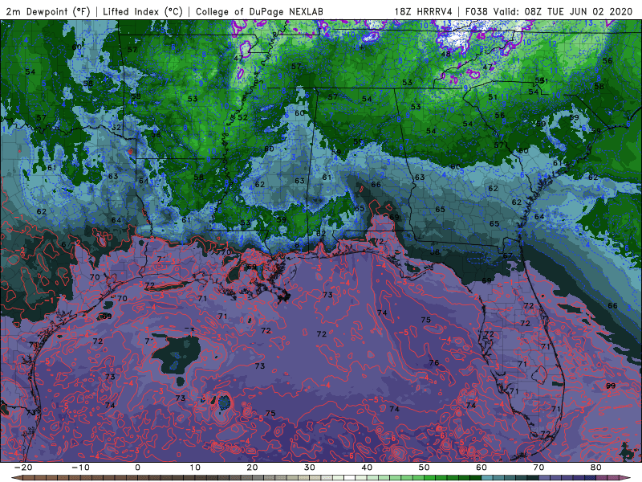642x482 pixels.
Task: Click the 'Lifted Index (°C)' title label
Action: (143, 11)
